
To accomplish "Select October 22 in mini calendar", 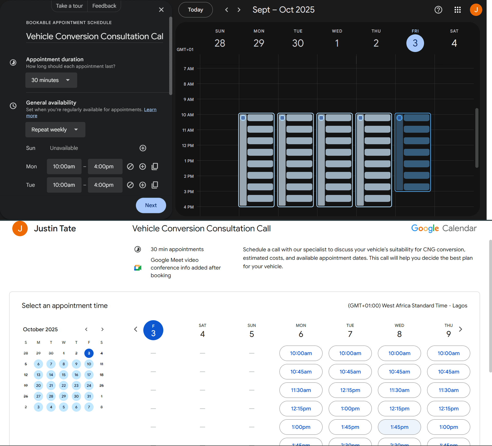I will pyautogui.click(x=64, y=386).
